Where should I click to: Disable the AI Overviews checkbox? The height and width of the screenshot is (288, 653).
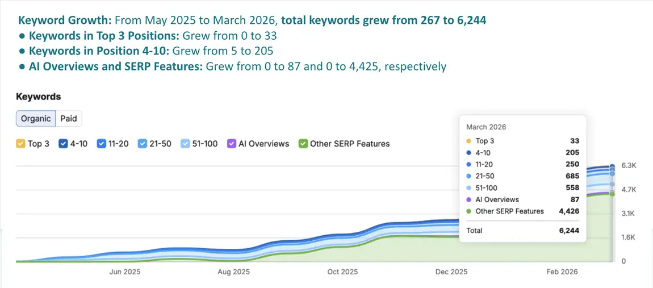point(232,144)
